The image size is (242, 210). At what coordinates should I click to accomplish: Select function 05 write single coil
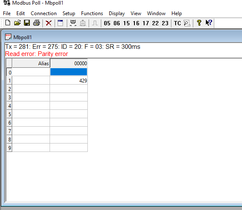(x=107, y=23)
